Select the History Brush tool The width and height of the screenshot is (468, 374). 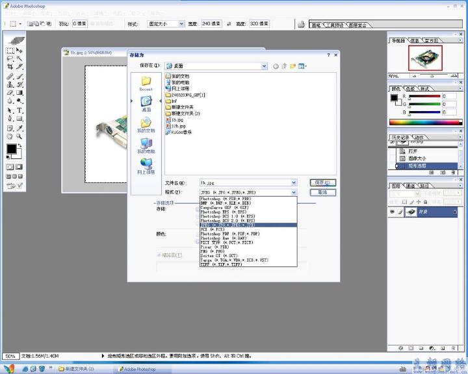coord(19,84)
